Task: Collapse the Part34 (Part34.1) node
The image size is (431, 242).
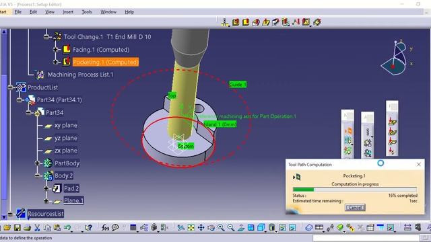Action: [20, 100]
